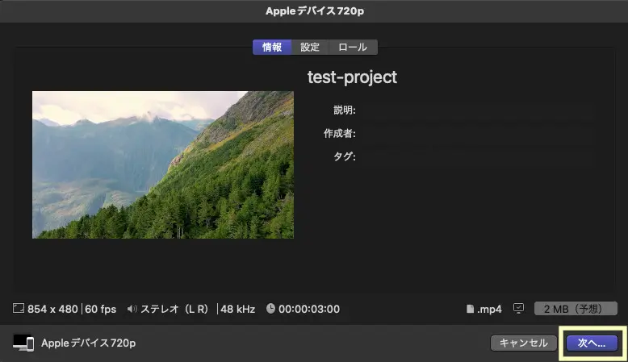Click the Appleデバイス720p label at bottom left
628x362 pixels.
click(89, 343)
